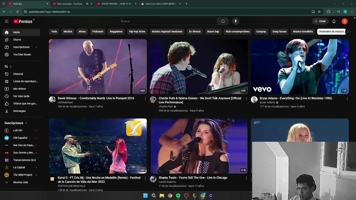Image resolution: width=356 pixels, height=200 pixels.
Task: Bookmark this page with the star icon
Action: [x=319, y=12]
